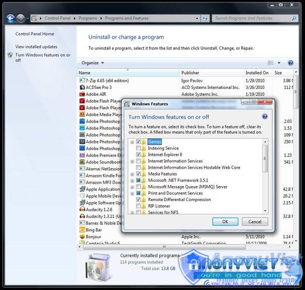Open the address bar history dropdown
Screen dimensions: 305x290
click(x=197, y=18)
